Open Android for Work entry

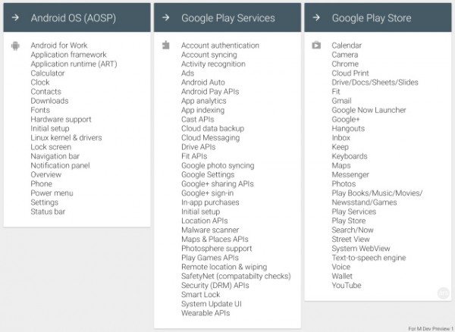(59, 45)
